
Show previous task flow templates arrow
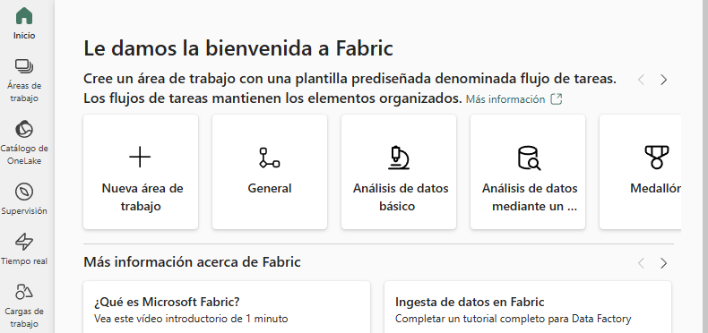click(641, 80)
